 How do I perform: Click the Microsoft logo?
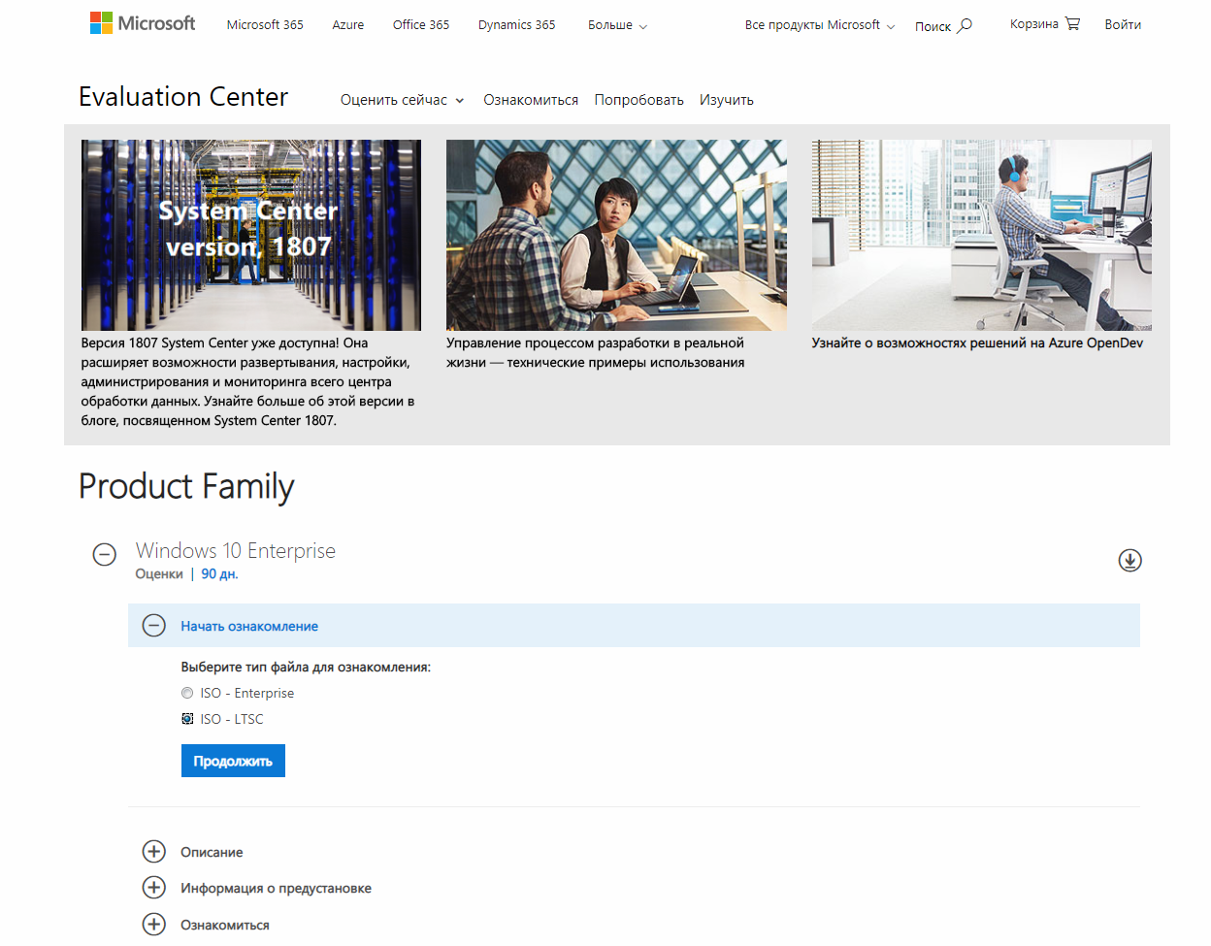143,23
